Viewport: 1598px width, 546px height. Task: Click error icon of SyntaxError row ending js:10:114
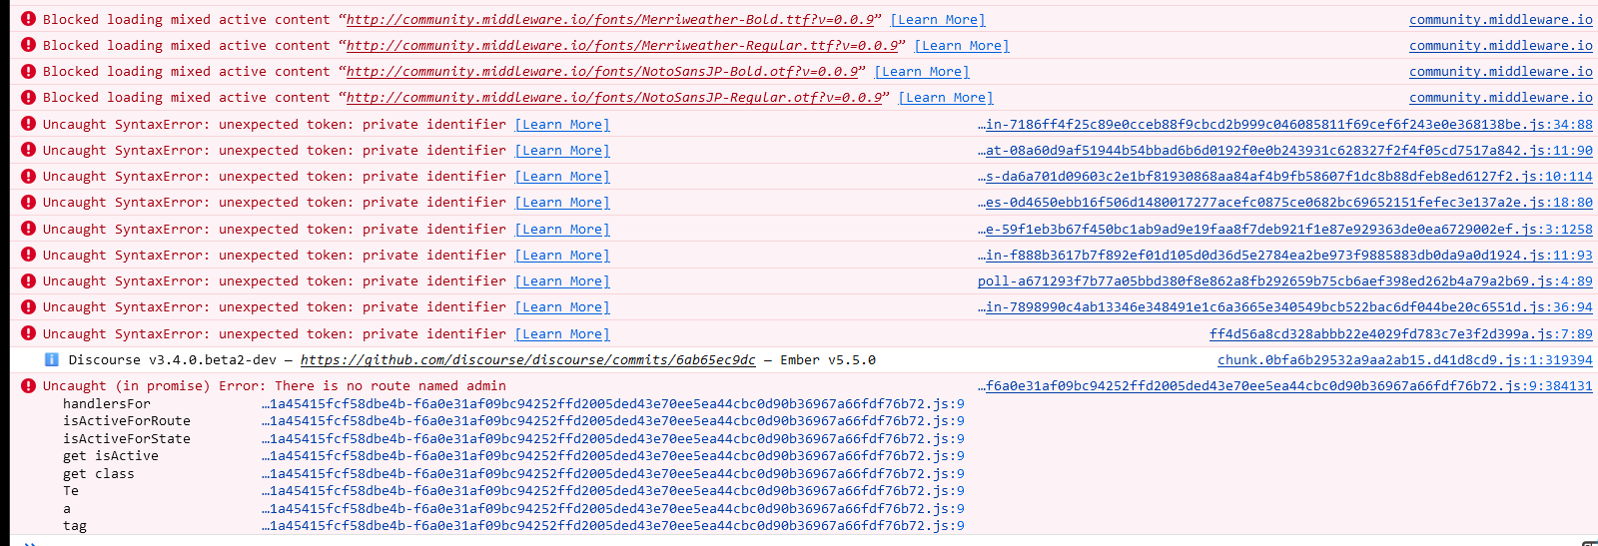tap(28, 176)
